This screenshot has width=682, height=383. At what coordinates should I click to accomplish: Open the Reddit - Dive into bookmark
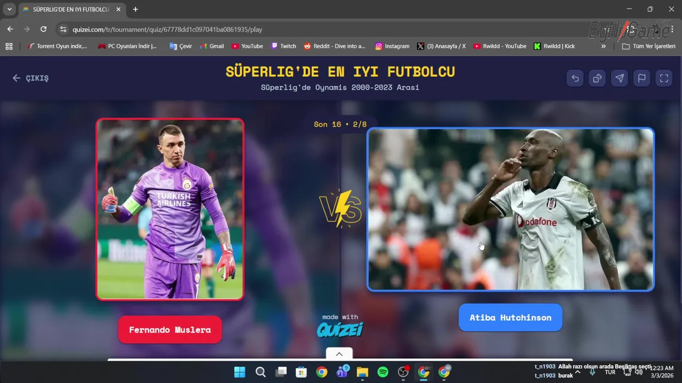click(335, 46)
